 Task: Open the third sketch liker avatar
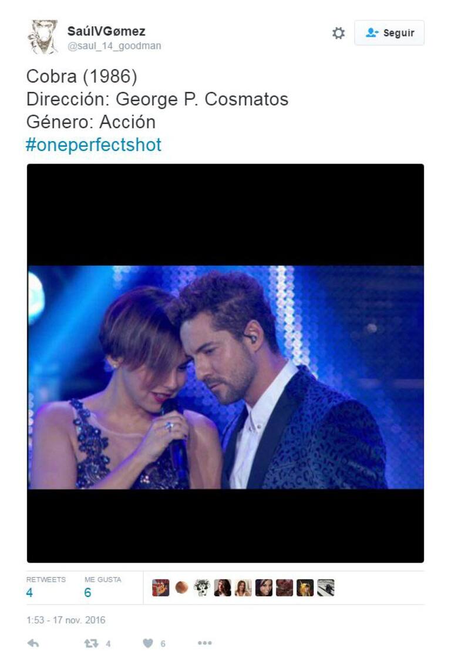202,588
